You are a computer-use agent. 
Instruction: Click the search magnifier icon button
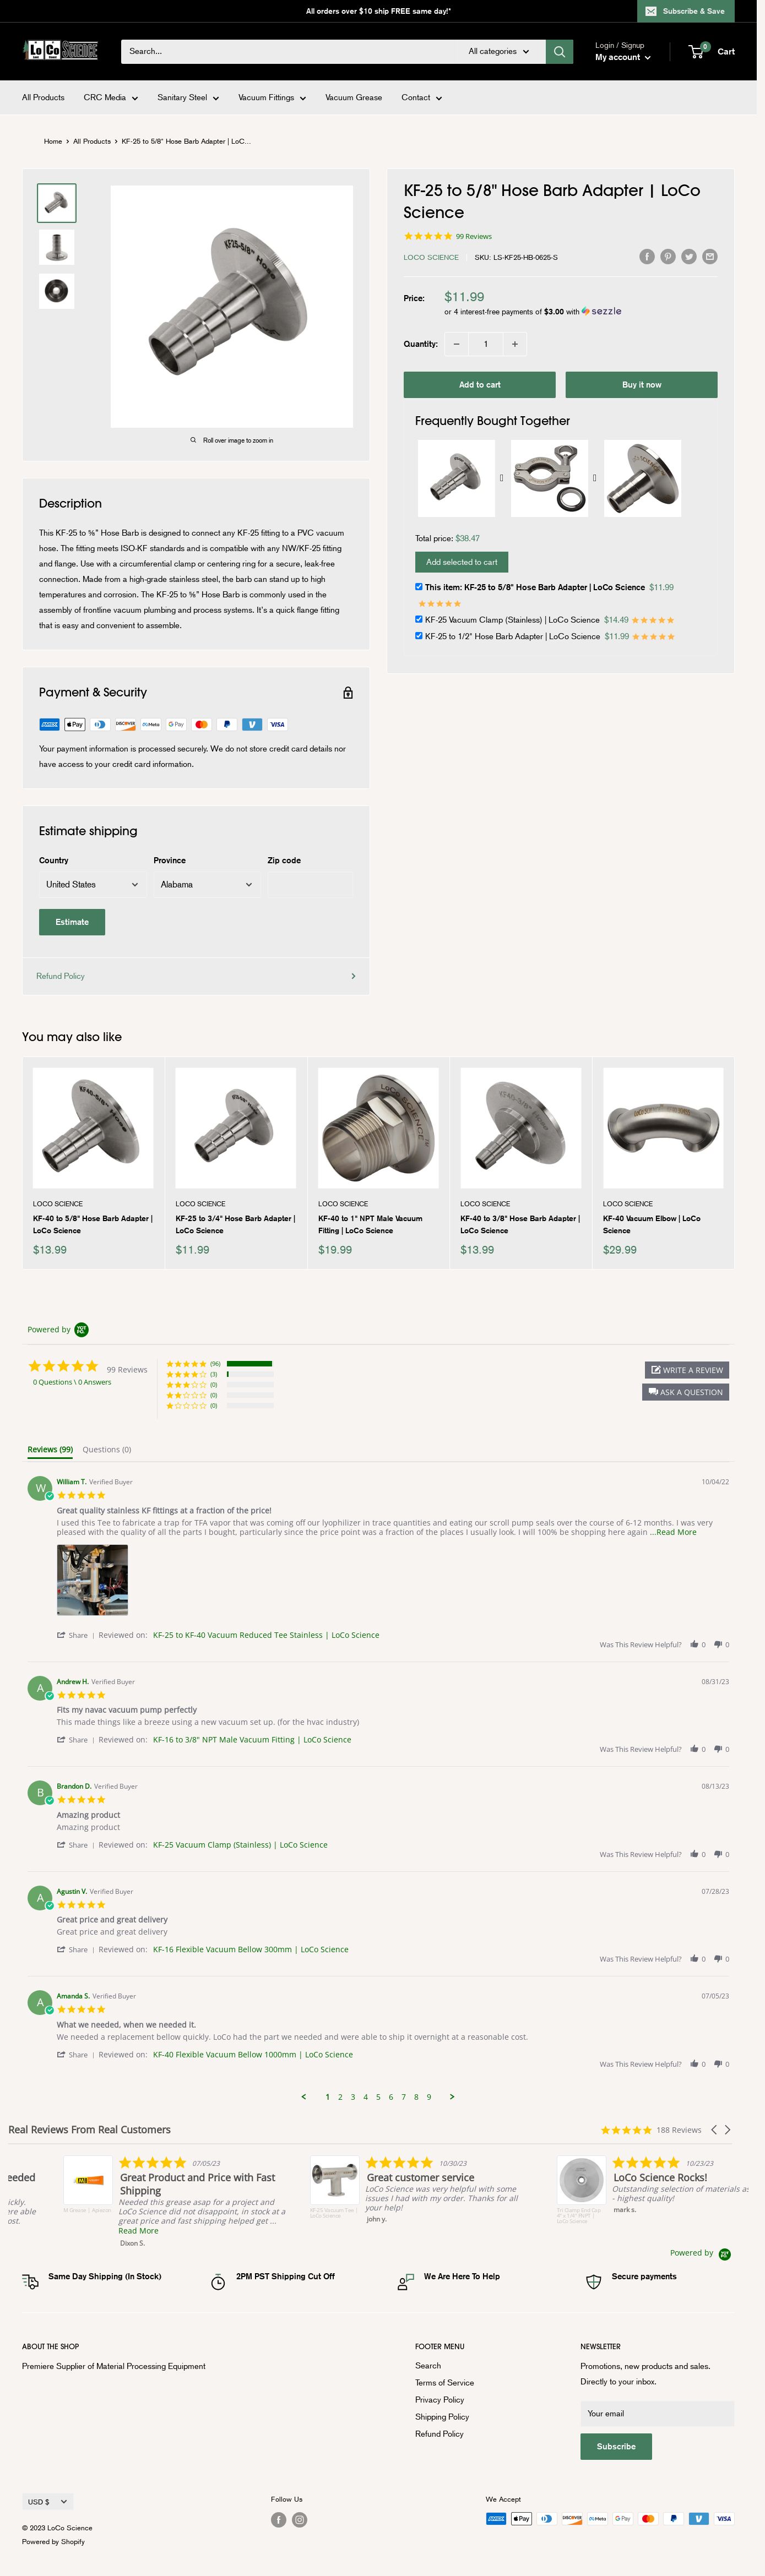[x=559, y=51]
